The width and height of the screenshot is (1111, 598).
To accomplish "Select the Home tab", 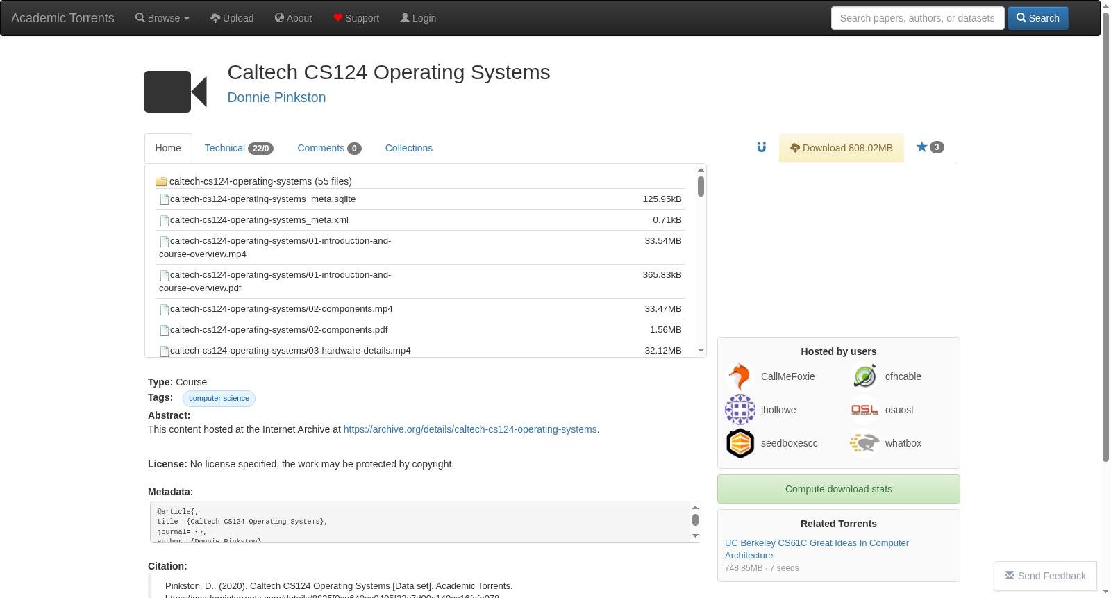I will coord(168,148).
